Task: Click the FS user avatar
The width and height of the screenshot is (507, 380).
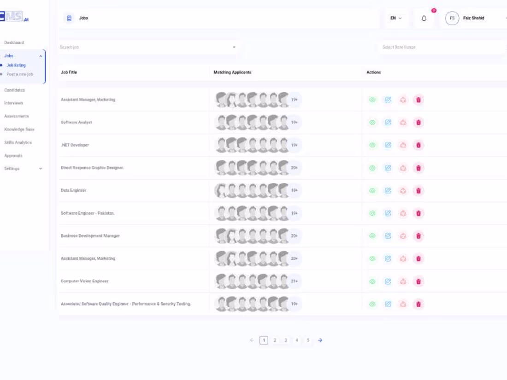Action: pyautogui.click(x=452, y=18)
